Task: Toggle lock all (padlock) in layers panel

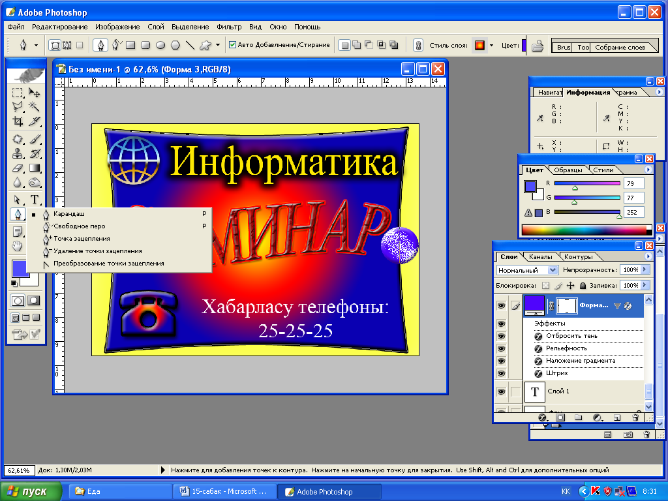Action: pyautogui.click(x=583, y=286)
